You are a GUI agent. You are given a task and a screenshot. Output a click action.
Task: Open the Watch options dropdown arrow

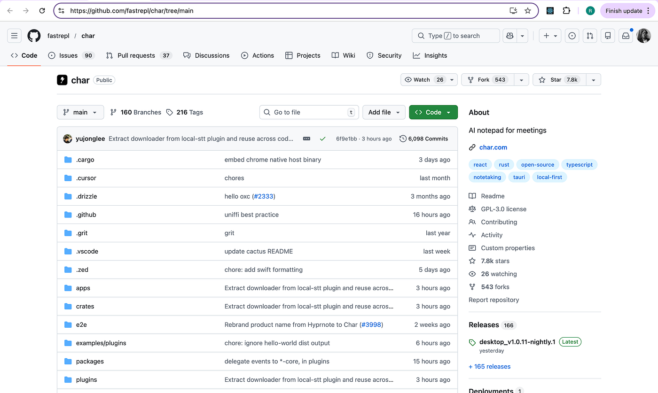(x=452, y=80)
